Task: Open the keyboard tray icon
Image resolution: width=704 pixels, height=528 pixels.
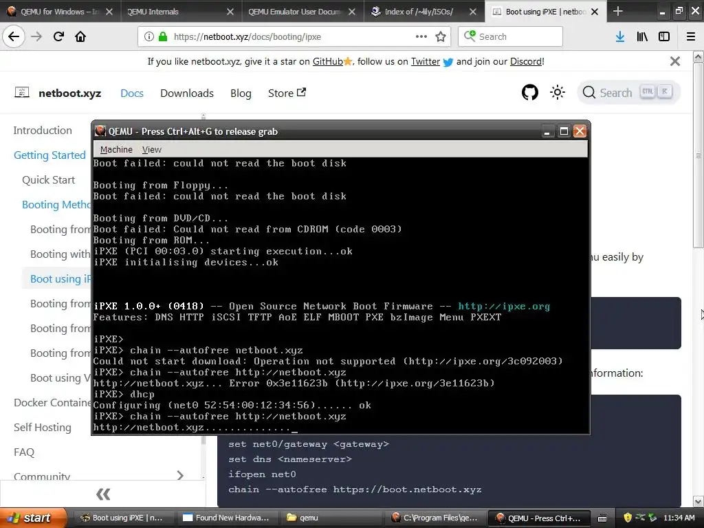Action: [x=602, y=518]
